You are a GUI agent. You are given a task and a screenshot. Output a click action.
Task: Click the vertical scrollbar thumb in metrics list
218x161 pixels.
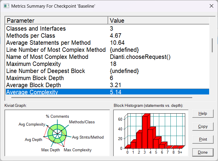pyautogui.click(x=212, y=45)
